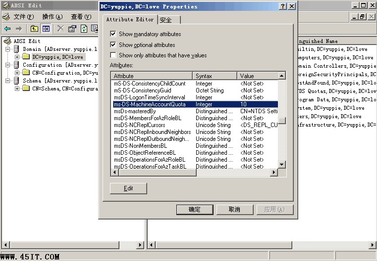Viewport: 377px width, 261px height.
Task: Toggle Show mandatory attributes checkbox
Action: point(113,34)
